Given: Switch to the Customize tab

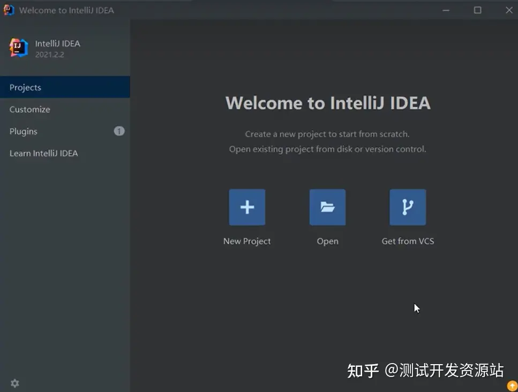Looking at the screenshot, I should coord(65,109).
